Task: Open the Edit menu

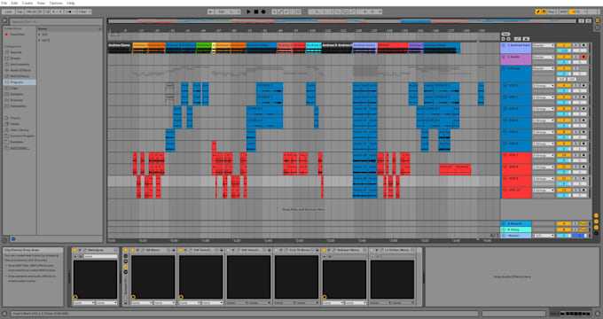Action: click(x=14, y=3)
